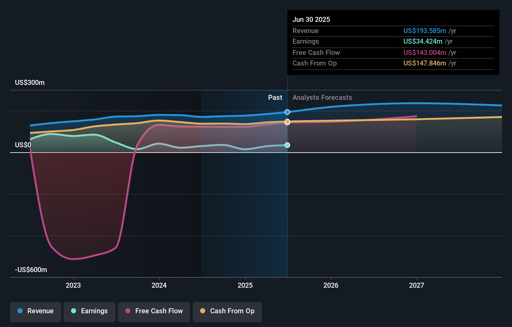512x327 pixels.
Task: Toggle the Earnings series in the legend
Action: [89, 312]
